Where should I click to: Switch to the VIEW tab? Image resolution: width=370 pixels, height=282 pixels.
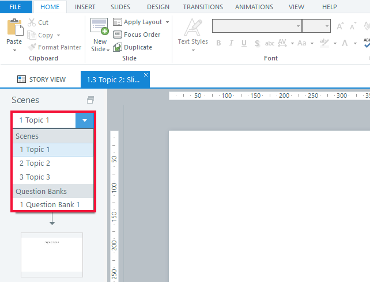pos(296,7)
